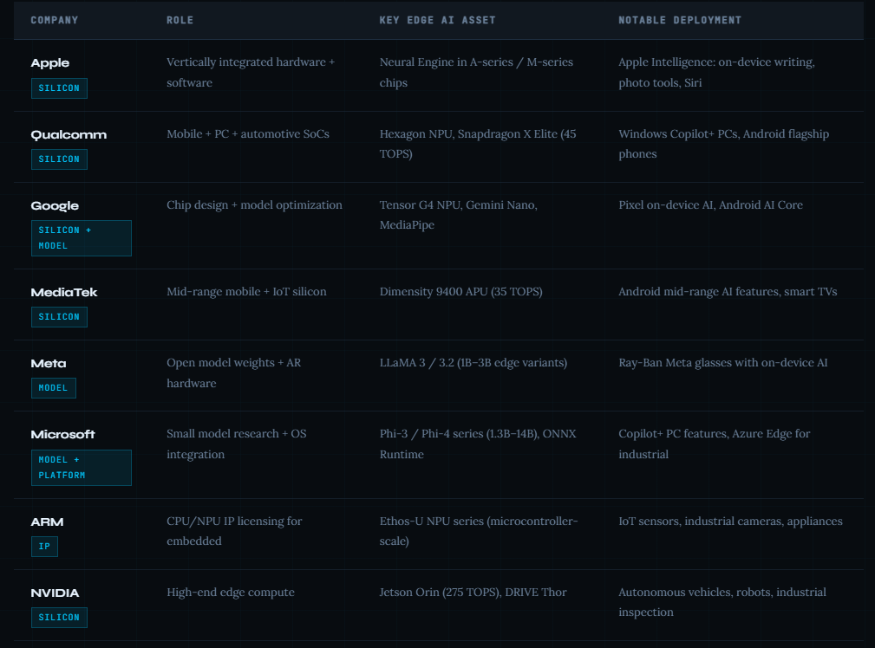Click the ROLE column header
This screenshot has width=875, height=648.
pyautogui.click(x=180, y=20)
